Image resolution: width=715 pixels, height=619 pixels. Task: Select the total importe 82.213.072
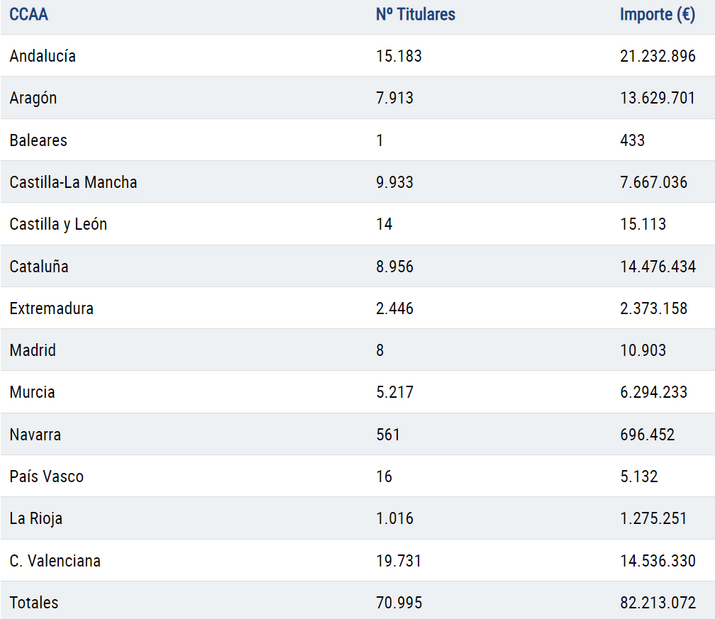coord(658,603)
